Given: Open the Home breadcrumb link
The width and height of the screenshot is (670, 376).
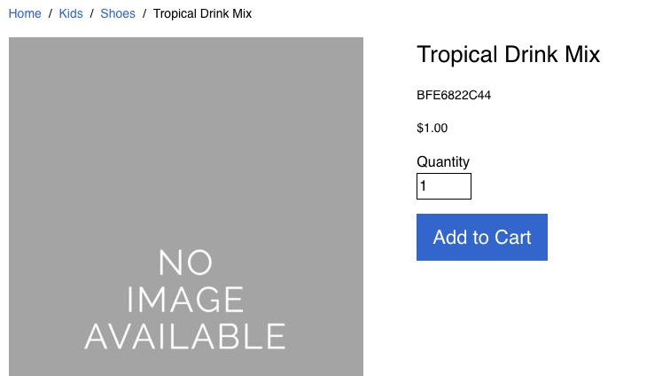Looking at the screenshot, I should [25, 13].
